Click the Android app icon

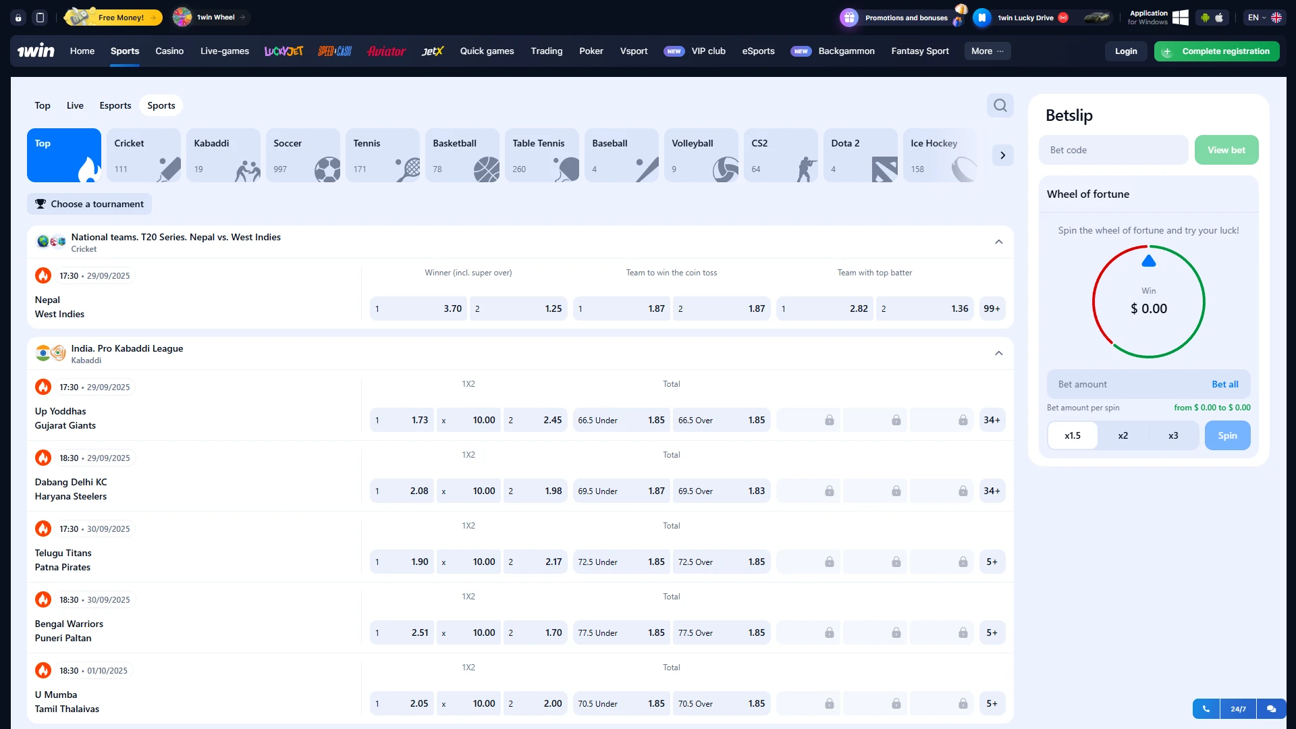tap(1205, 18)
